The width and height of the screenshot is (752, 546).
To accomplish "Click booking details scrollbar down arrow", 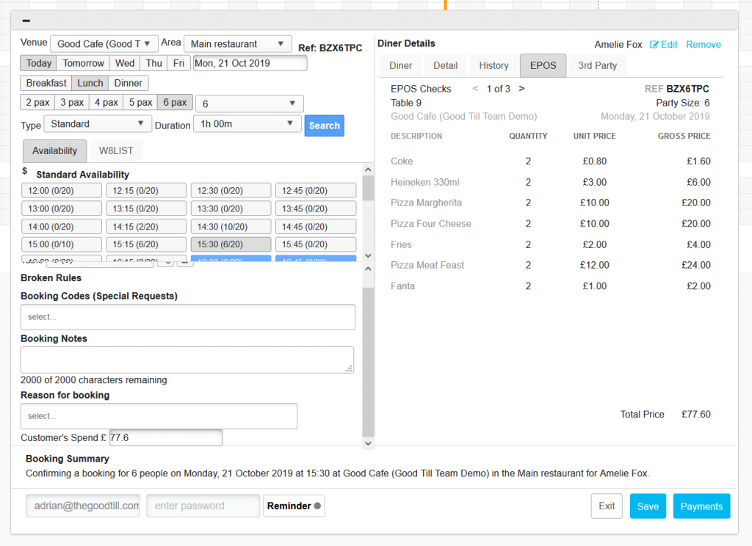I will 368,443.
